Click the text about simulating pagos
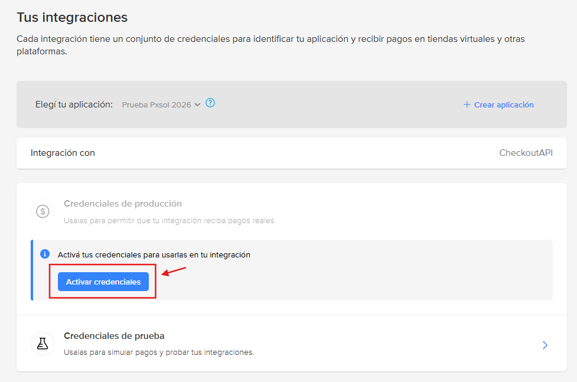577x382 pixels. click(x=159, y=352)
